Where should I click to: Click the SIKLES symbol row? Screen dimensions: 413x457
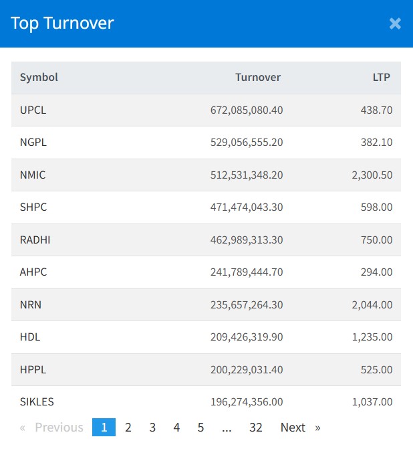pyautogui.click(x=37, y=401)
